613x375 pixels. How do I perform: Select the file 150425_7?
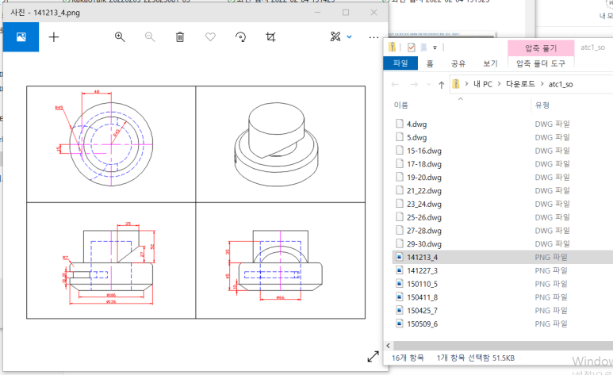tap(422, 311)
